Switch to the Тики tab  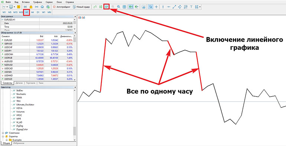tap(41, 83)
